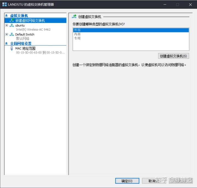Select 新建虚拟网络交换机 in the tree
The height and width of the screenshot is (188, 197).
(x=35, y=21)
